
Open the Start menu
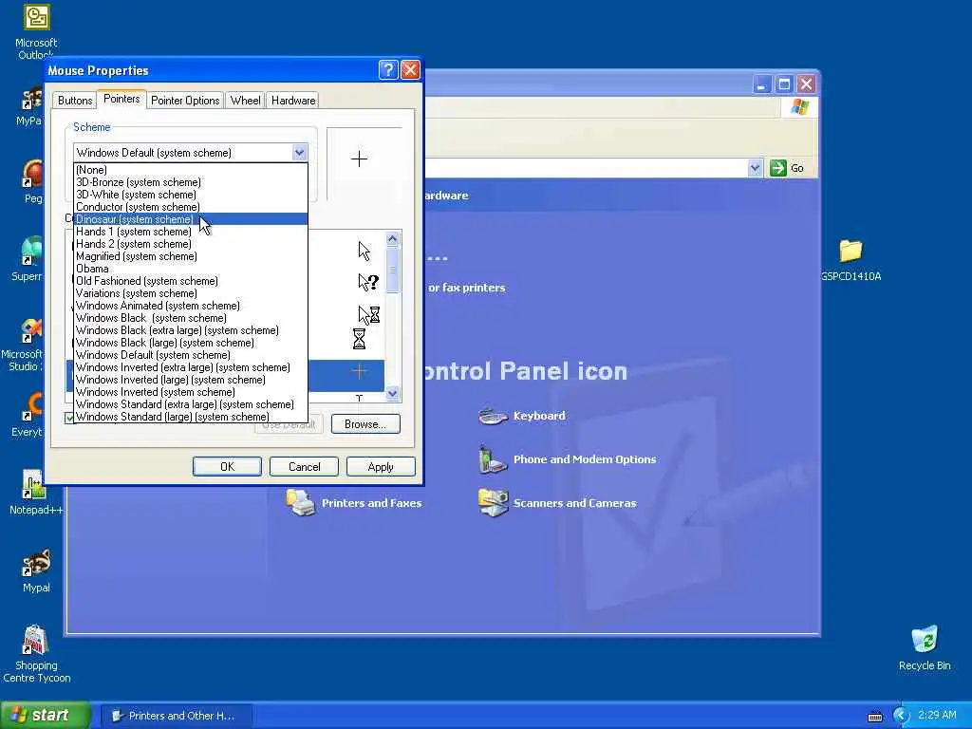46,716
